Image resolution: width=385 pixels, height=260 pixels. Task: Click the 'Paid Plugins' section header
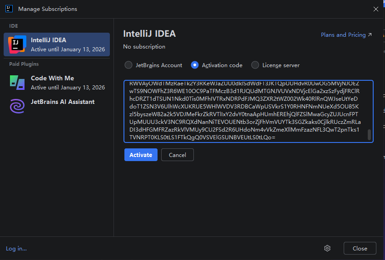pyautogui.click(x=24, y=64)
